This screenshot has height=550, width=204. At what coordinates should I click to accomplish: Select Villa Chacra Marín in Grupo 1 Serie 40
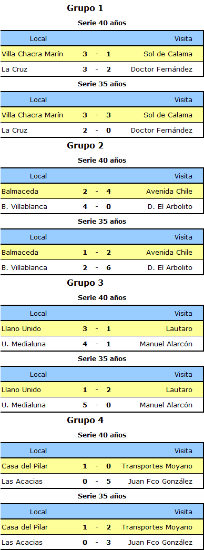(x=32, y=54)
